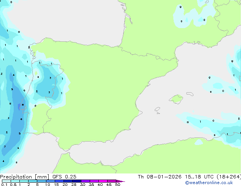Click the legend tick label '10'
Viewport: 241px width, 186px height.
tap(48, 184)
